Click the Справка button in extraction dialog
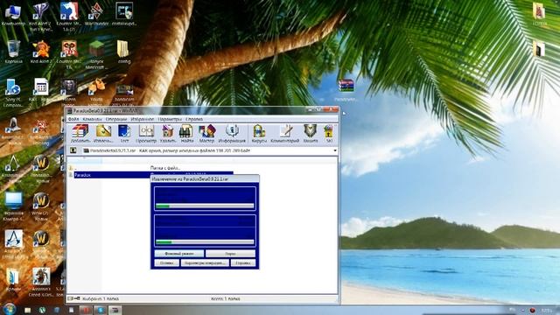Image resolution: width=560 pixels, height=315 pixels. click(x=243, y=263)
